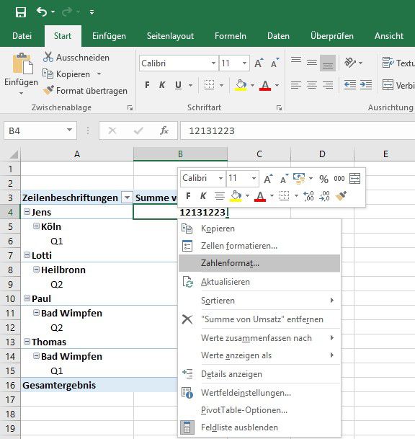Viewport: 415px width, 439px height.
Task: Click Format übertragen paintbrush in ribbon
Action: (85, 91)
